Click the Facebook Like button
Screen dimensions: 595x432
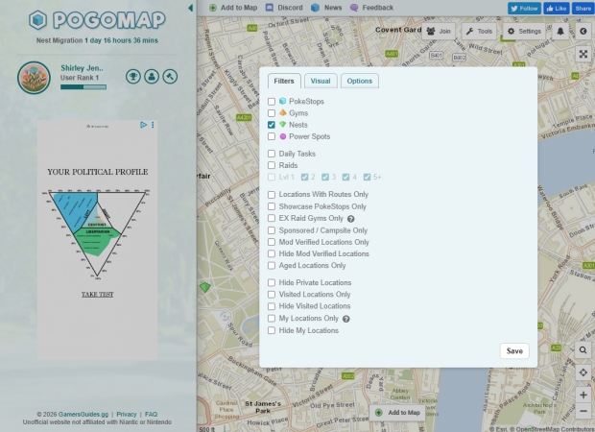(557, 9)
